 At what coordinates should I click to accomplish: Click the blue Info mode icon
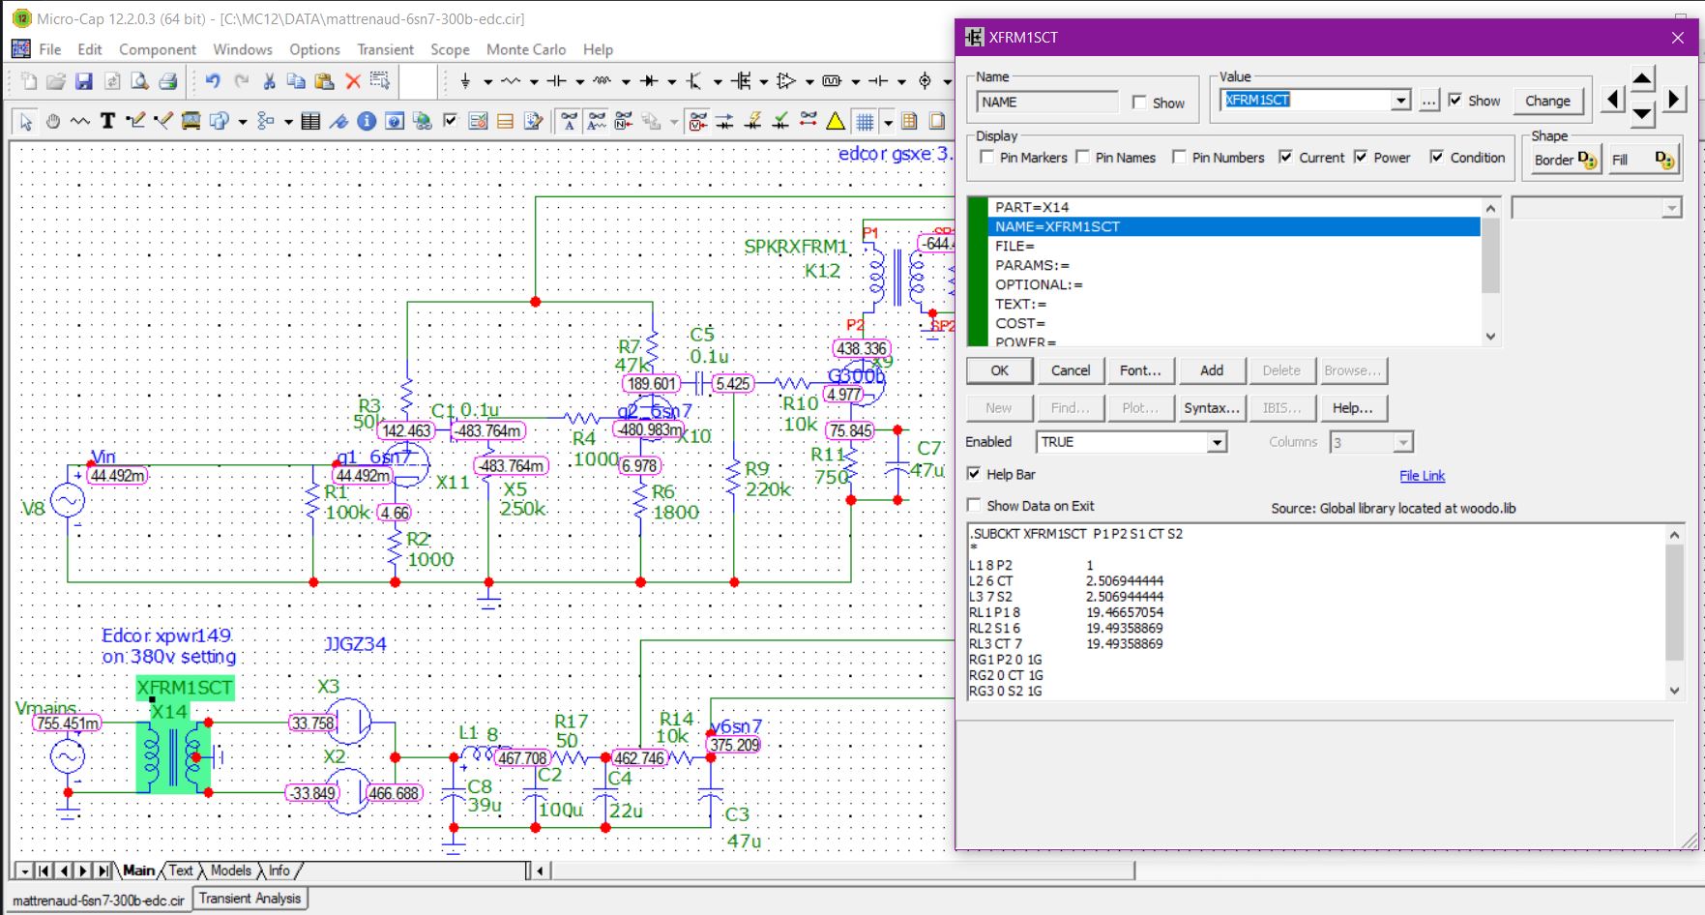click(367, 121)
